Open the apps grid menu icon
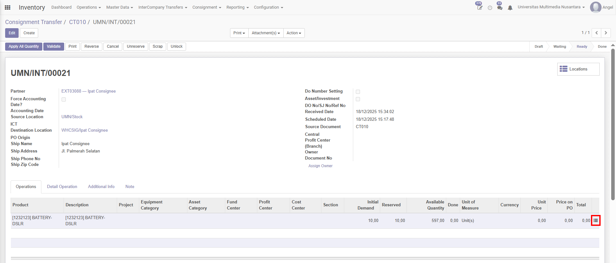The image size is (616, 263). click(8, 7)
